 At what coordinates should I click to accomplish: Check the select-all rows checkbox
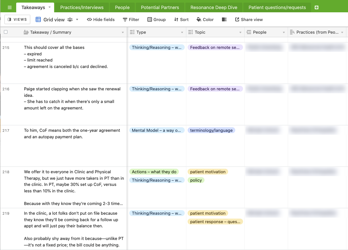[6, 32]
